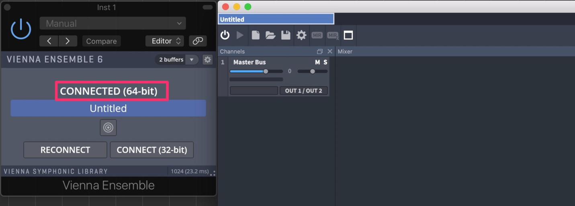Save the project with the floppy icon
This screenshot has height=206, width=575.
pos(286,35)
